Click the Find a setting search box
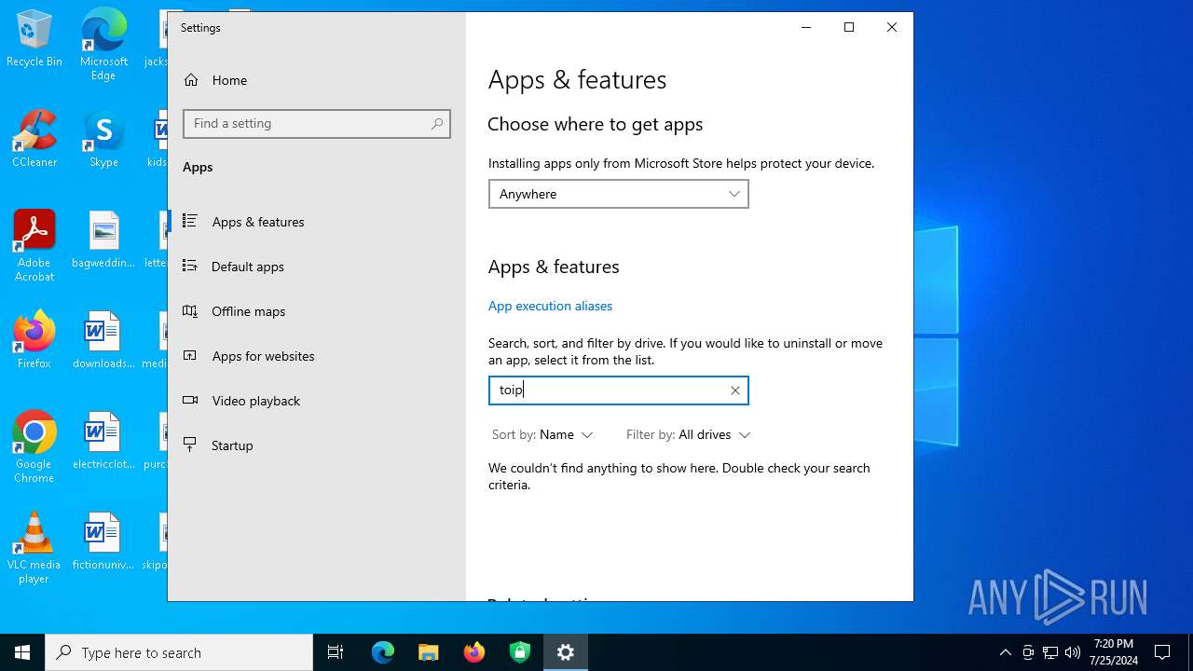 317,124
